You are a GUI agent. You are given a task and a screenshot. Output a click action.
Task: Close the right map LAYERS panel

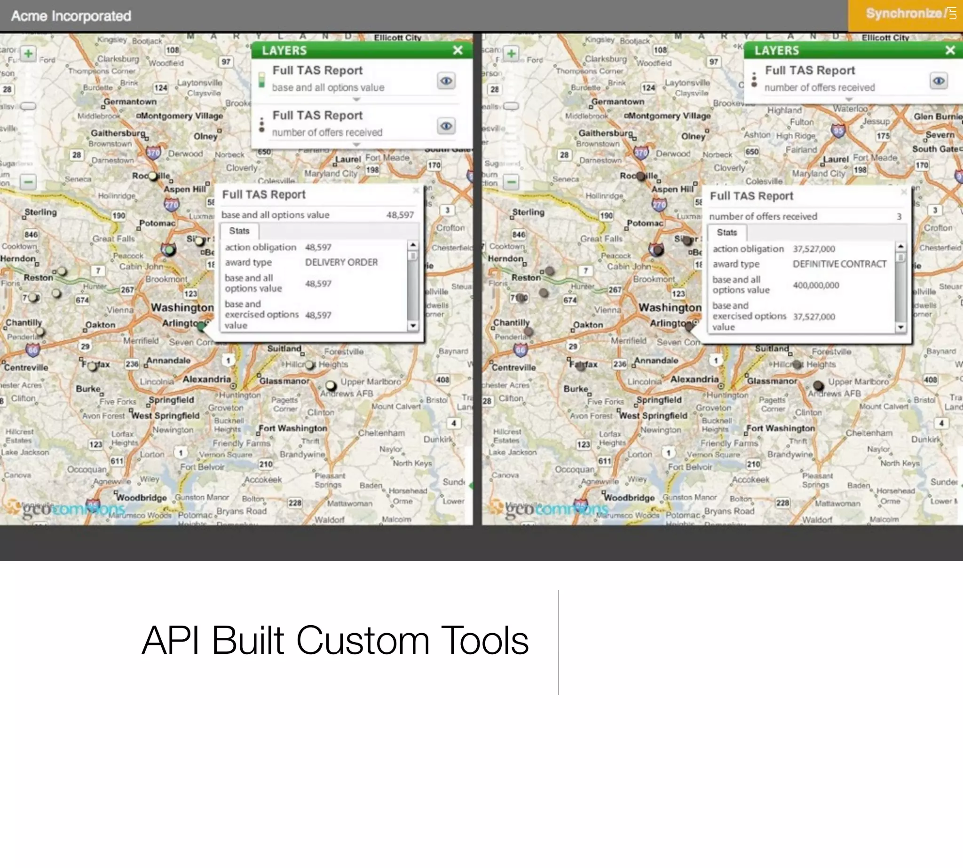951,50
